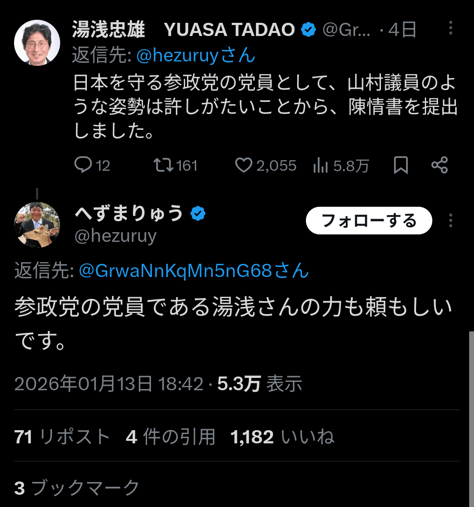The height and width of the screenshot is (507, 474).
Task: View analytics icon showing 5.8万 views
Action: pos(321,165)
